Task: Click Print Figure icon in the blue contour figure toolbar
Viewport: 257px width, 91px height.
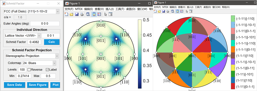Action: pyautogui.click(x=82, y=14)
